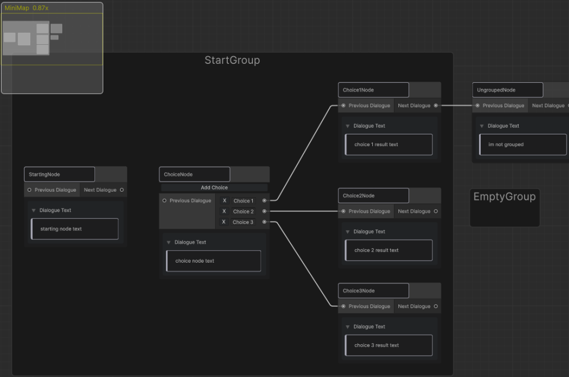Remove Choice 1 with its X button
Screen dimensions: 569x377
click(x=224, y=200)
